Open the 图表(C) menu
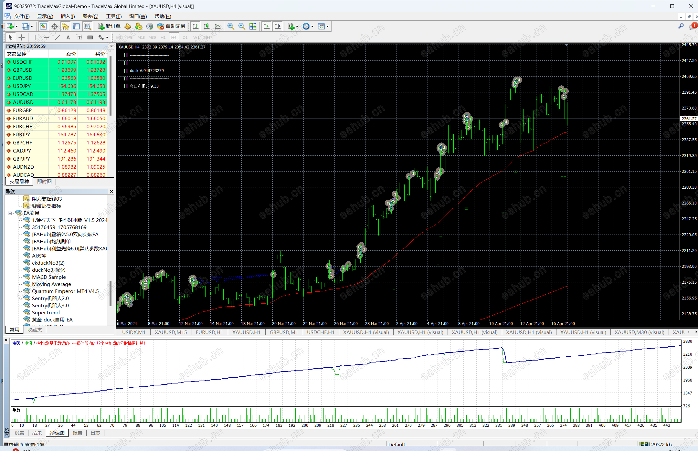The image size is (698, 451). coord(90,16)
